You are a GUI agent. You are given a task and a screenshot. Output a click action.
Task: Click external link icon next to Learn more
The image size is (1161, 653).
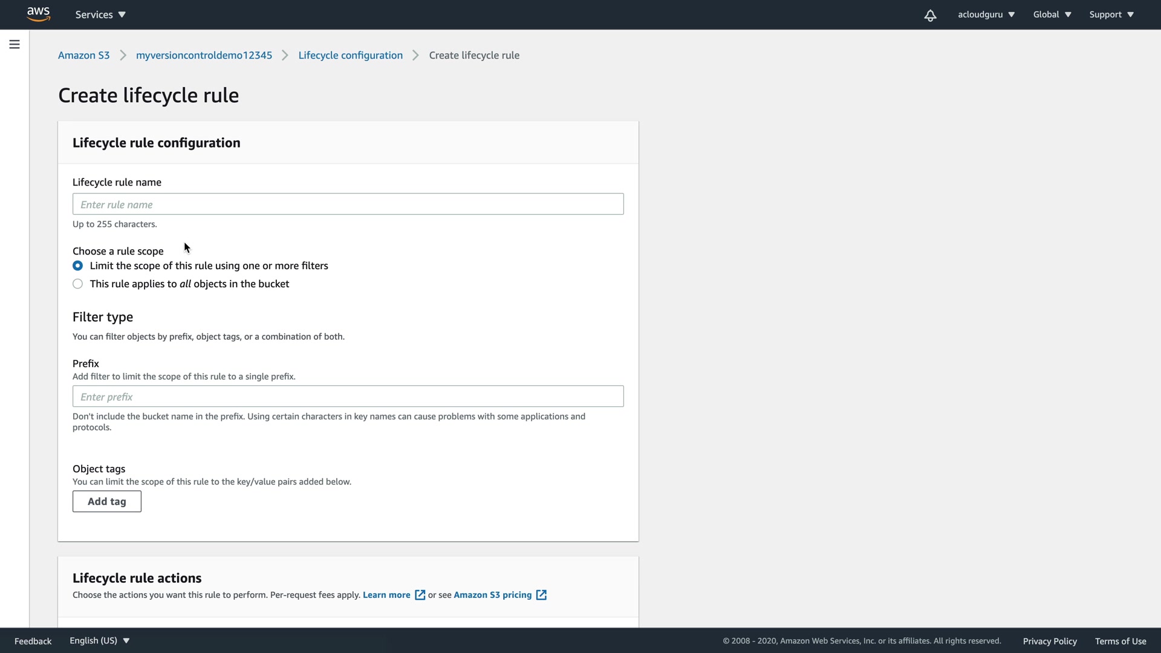[420, 595]
